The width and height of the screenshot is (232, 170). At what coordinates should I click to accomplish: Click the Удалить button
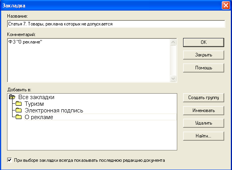pos(203,123)
